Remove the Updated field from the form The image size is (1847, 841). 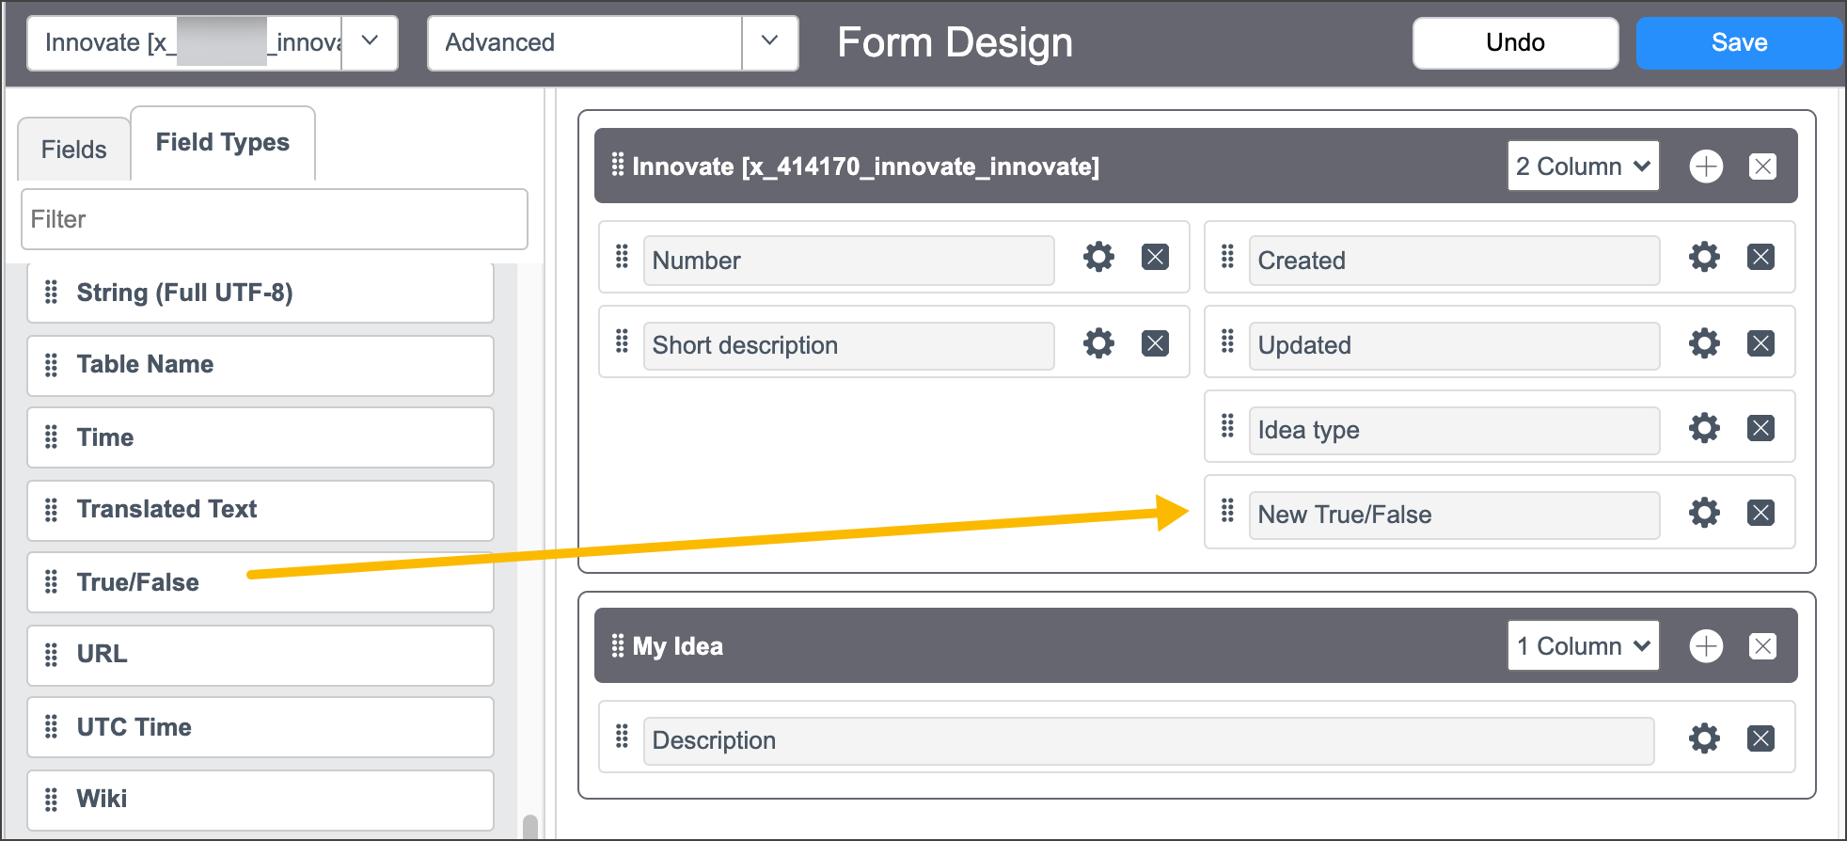click(1760, 343)
